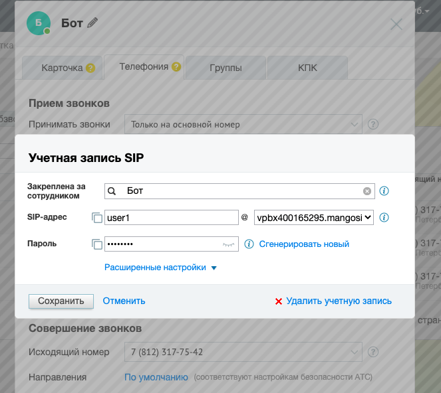441x393 pixels.
Task: Click the pencil icon to edit the Бот name
Action: coord(92,23)
